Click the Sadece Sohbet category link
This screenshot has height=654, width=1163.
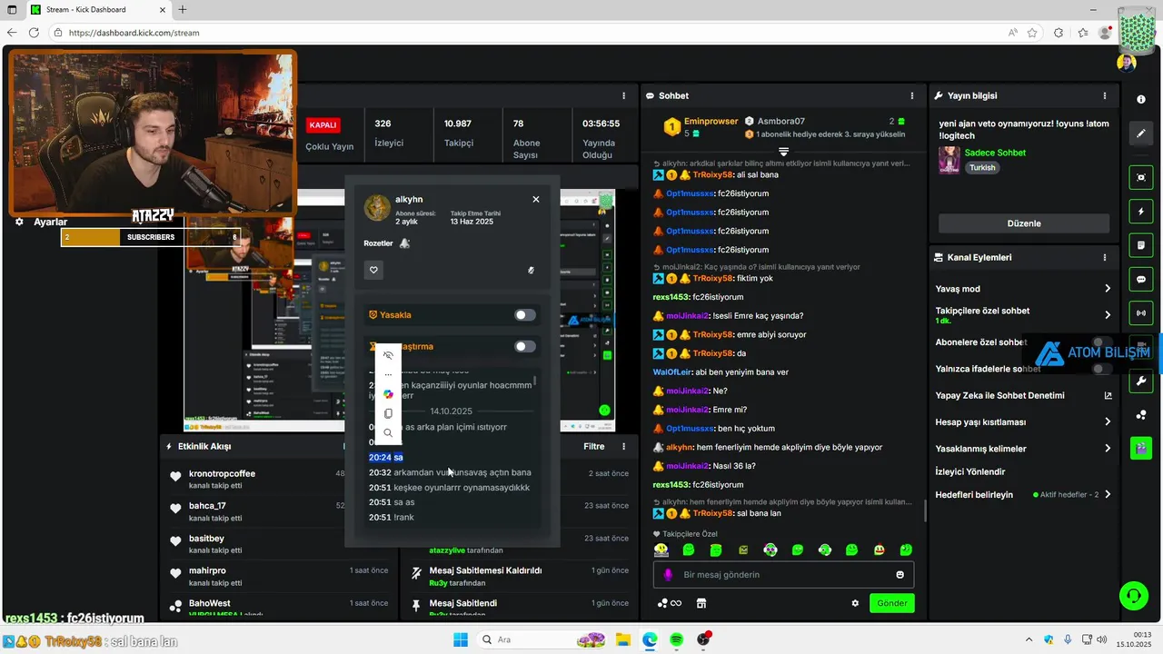(995, 153)
